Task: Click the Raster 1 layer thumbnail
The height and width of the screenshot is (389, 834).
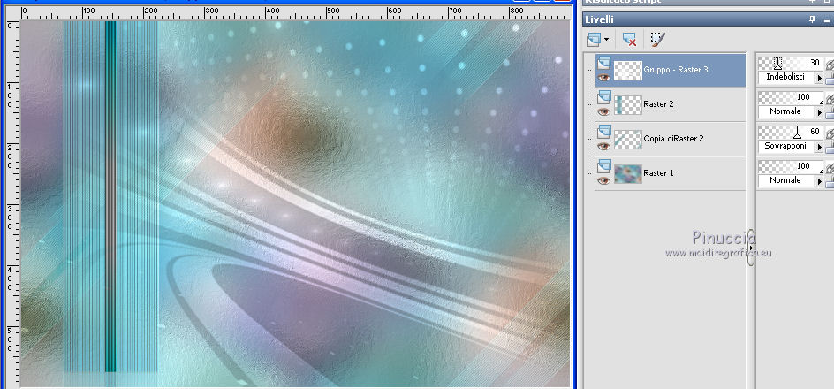Action: click(628, 174)
